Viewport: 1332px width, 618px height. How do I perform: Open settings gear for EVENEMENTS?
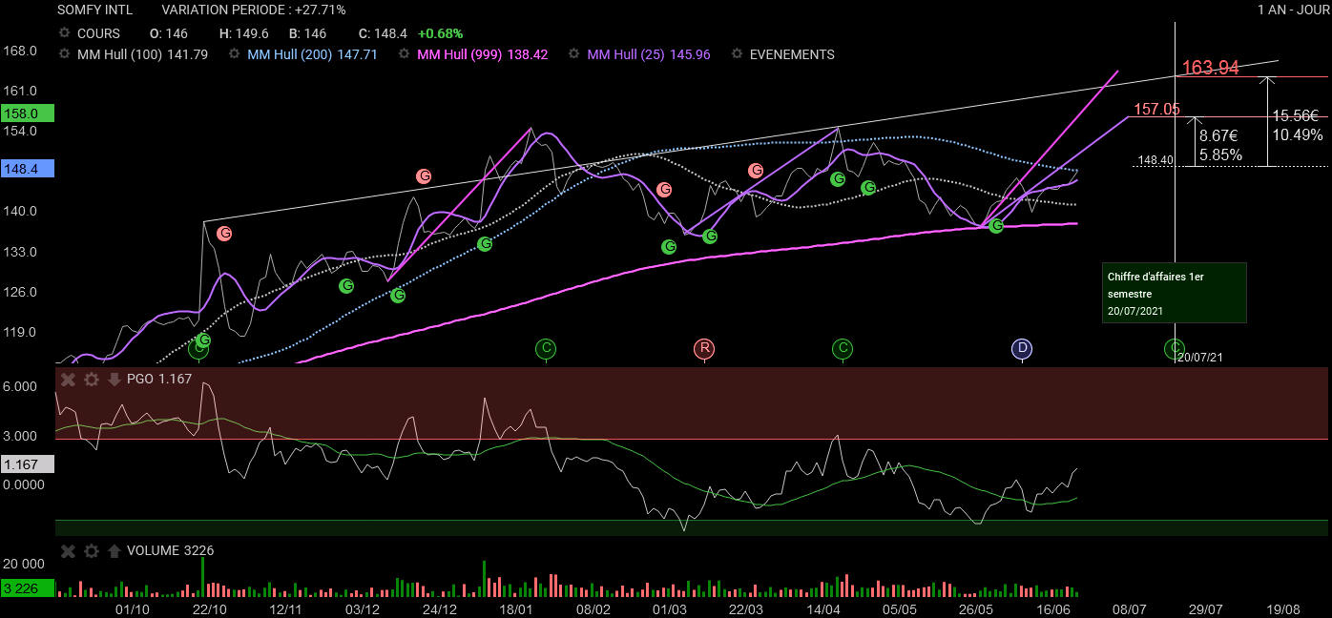point(737,54)
